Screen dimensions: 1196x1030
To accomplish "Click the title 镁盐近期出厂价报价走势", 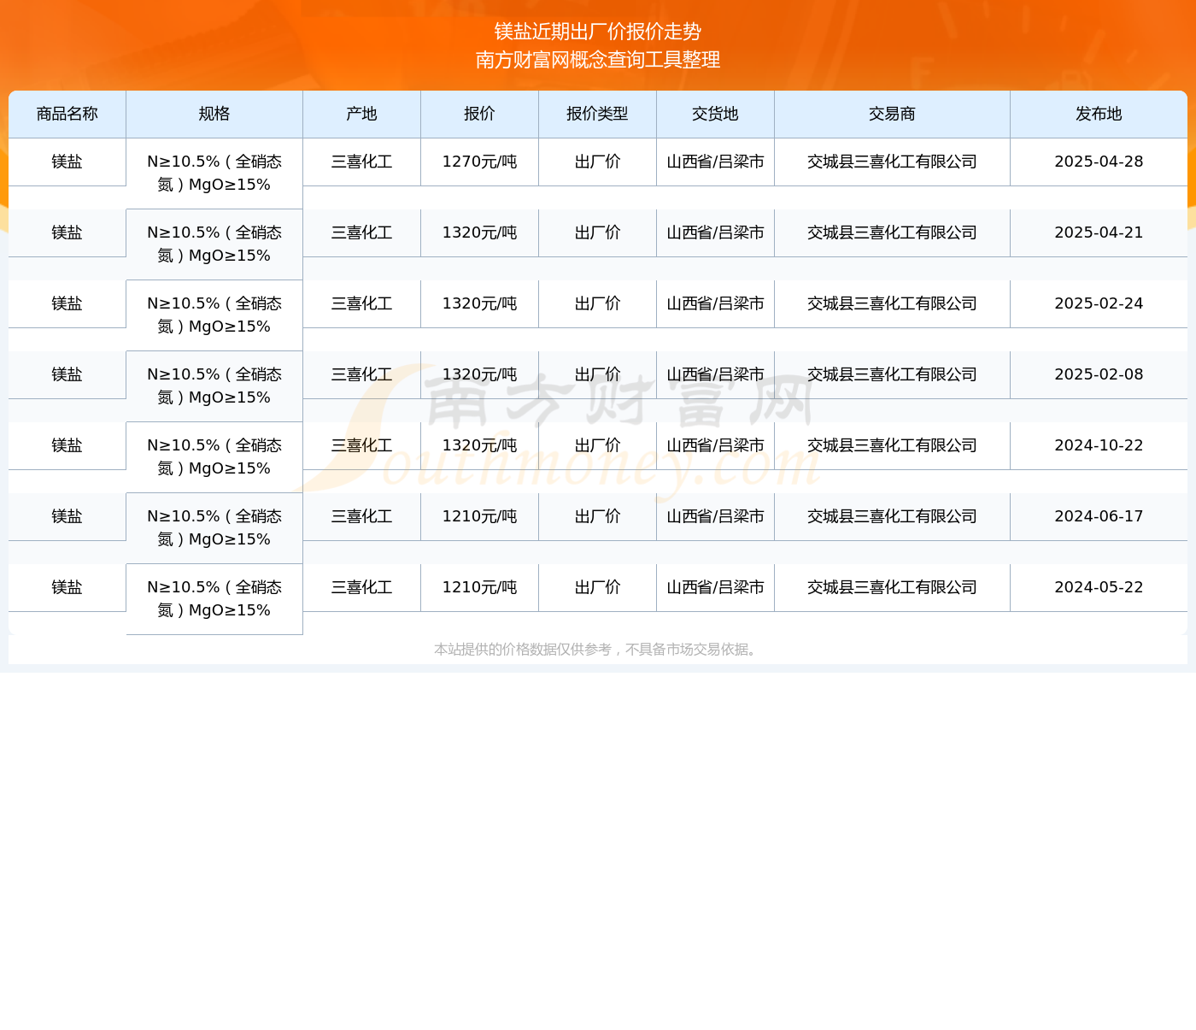I will pyautogui.click(x=598, y=32).
